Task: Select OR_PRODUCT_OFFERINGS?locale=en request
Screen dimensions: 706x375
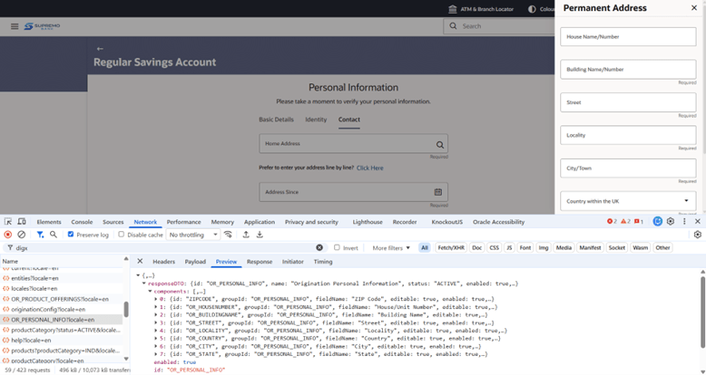Action: 60,299
